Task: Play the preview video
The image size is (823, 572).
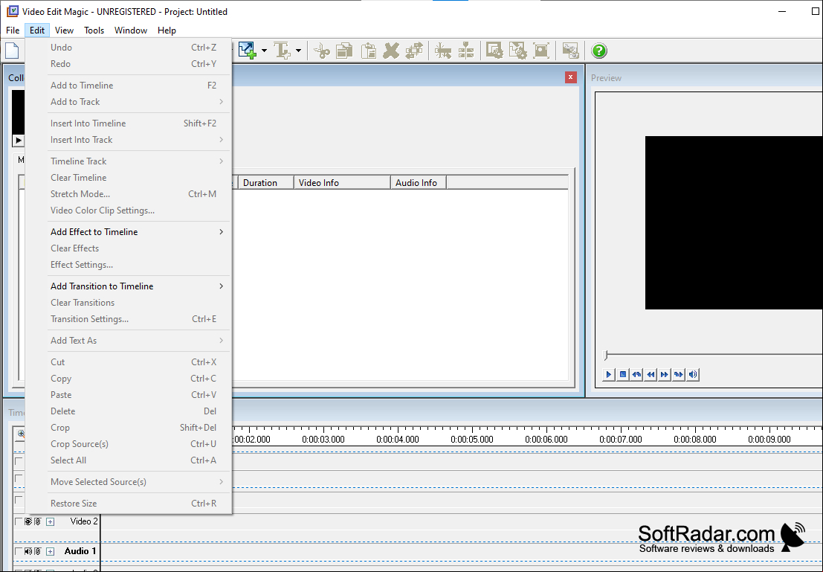Action: (609, 374)
